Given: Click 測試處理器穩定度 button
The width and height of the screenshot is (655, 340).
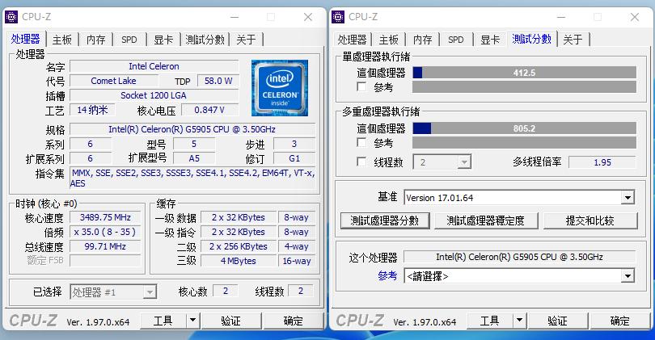Looking at the screenshot, I should point(486,220).
